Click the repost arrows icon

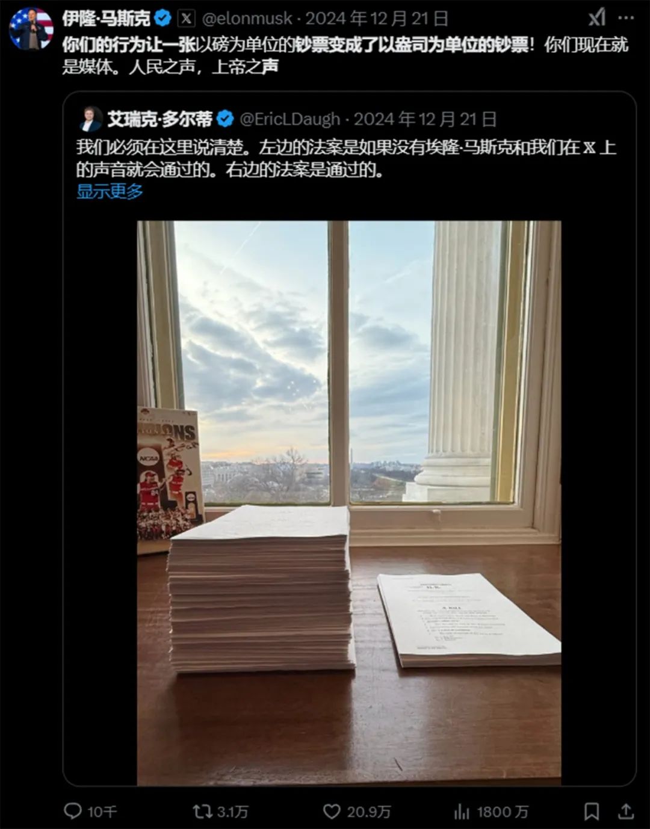point(202,811)
